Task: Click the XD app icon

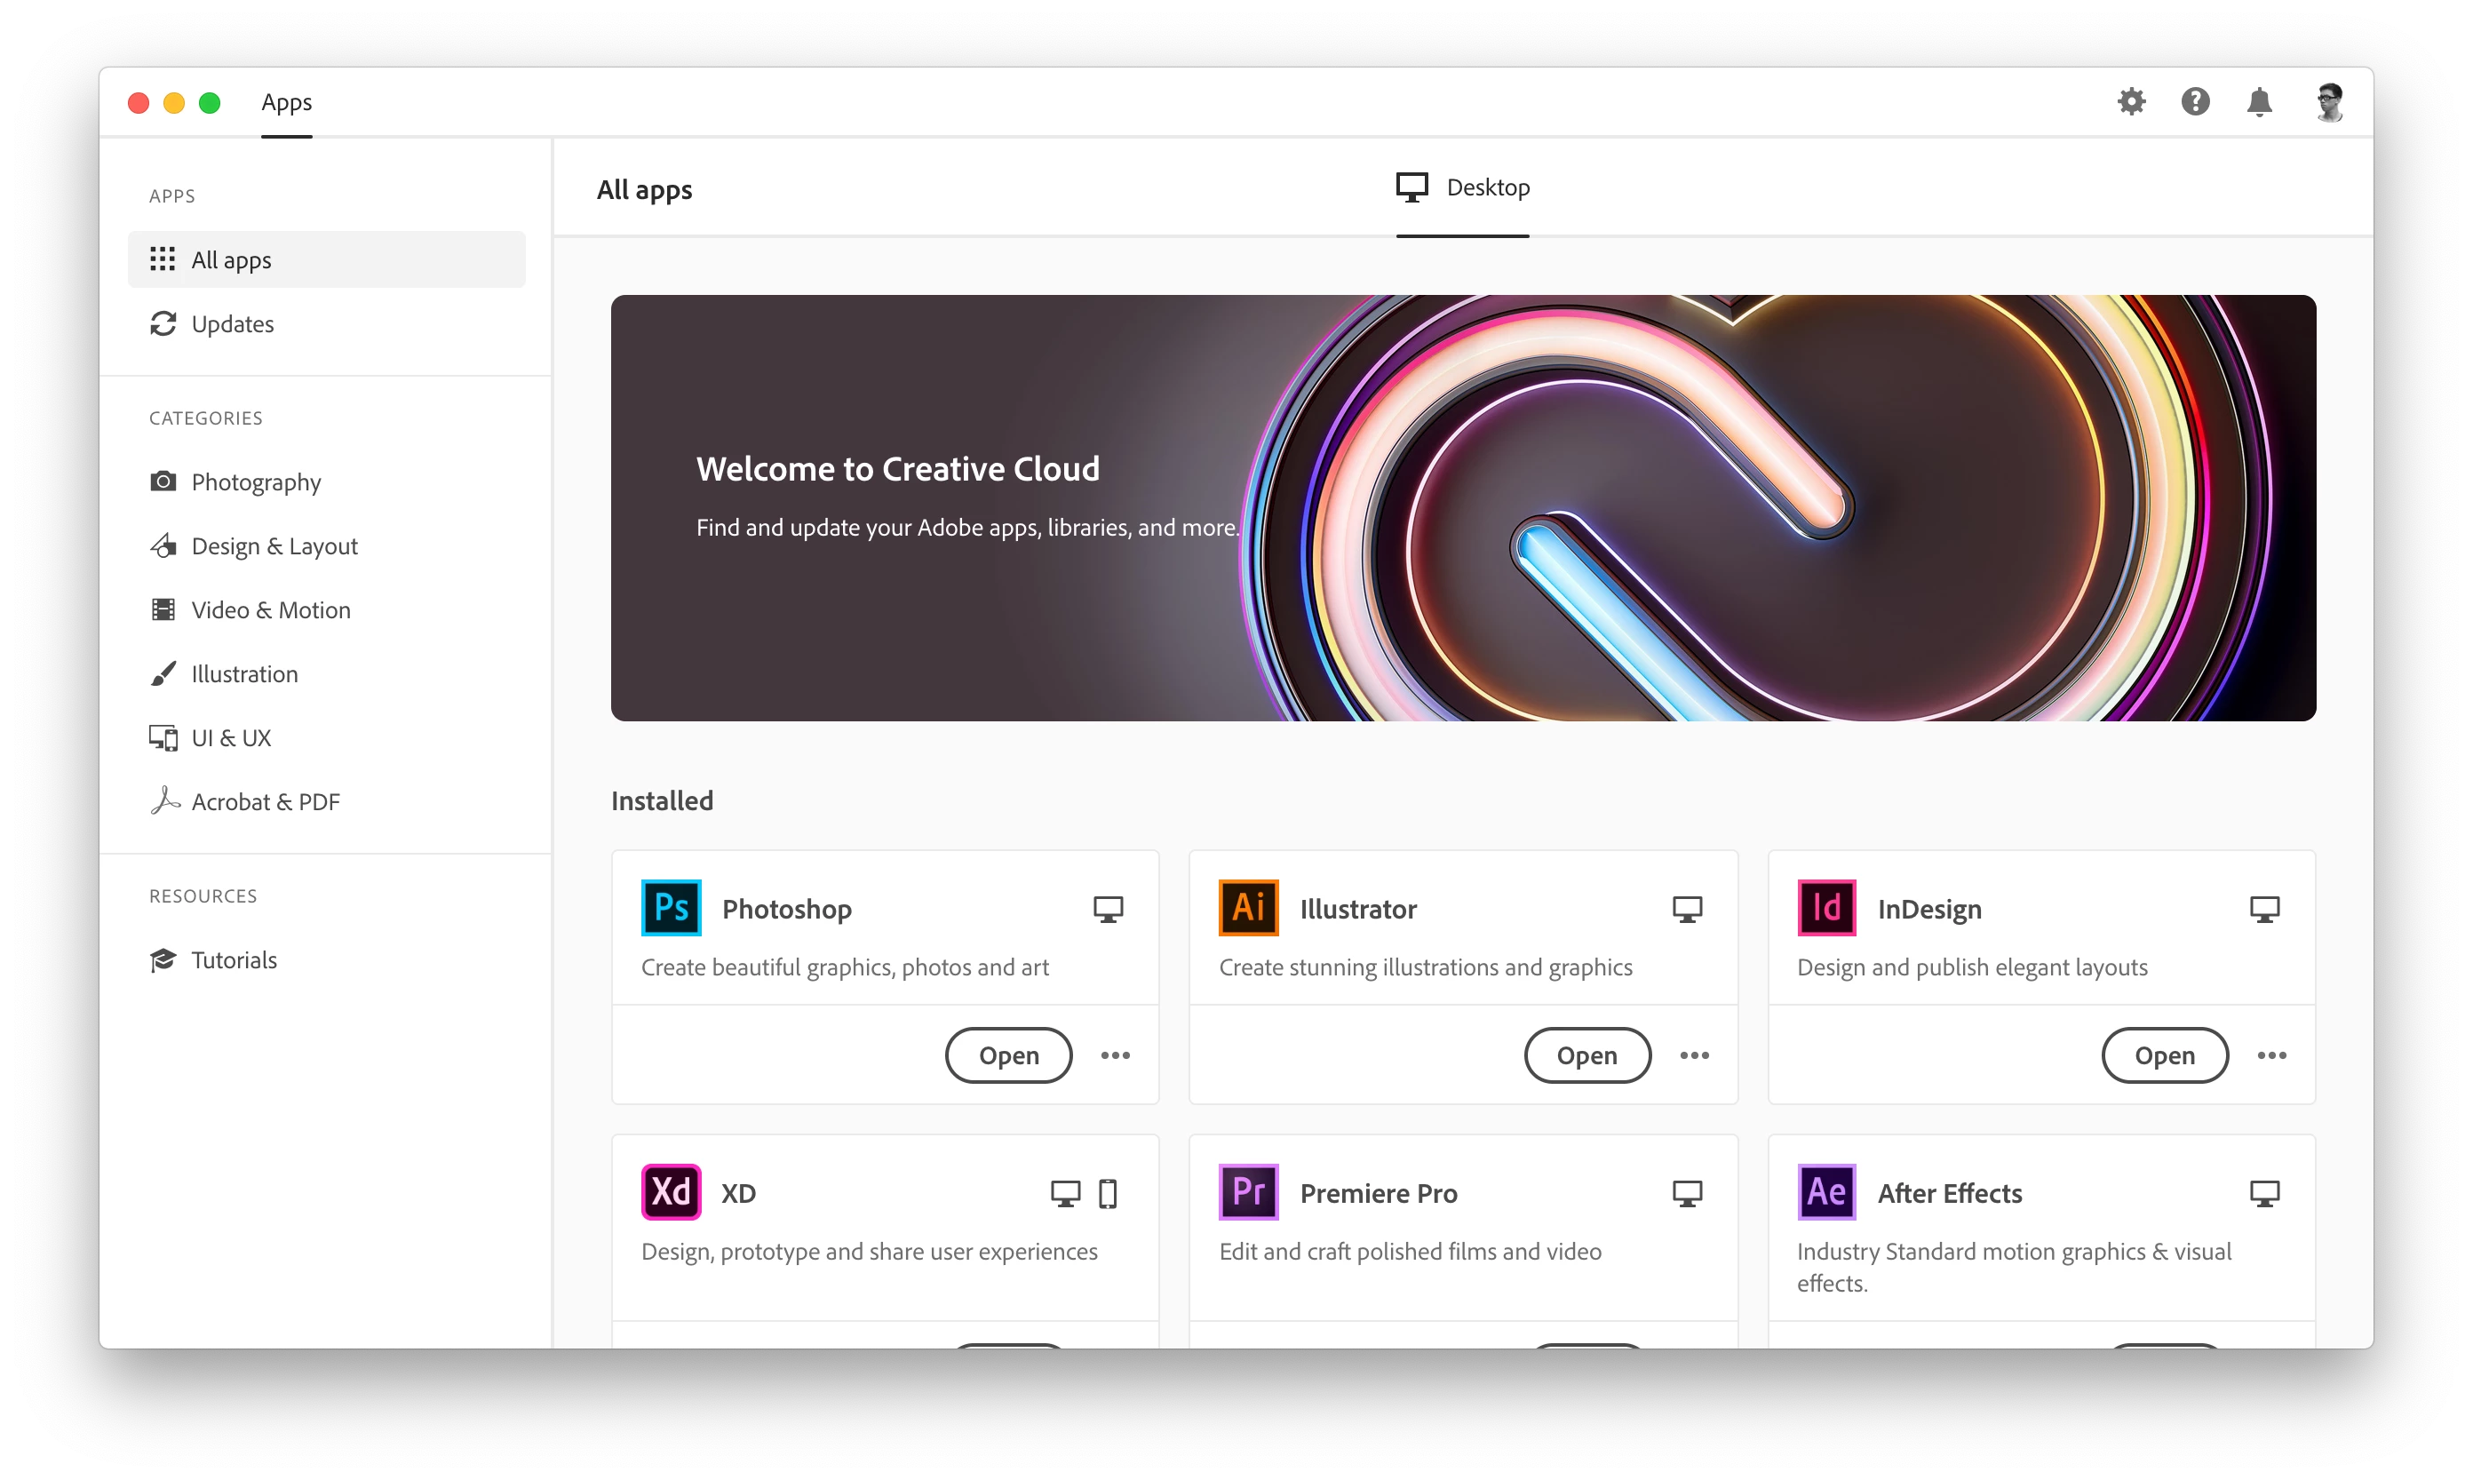Action: [671, 1192]
